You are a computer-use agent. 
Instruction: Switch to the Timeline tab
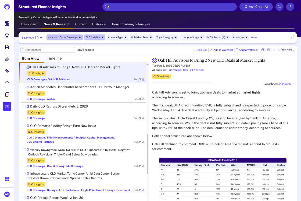pos(54,58)
